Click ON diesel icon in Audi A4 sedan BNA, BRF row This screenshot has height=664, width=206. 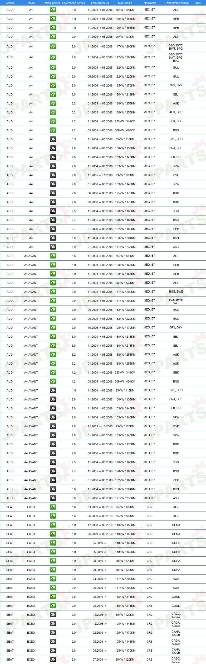tap(53, 148)
